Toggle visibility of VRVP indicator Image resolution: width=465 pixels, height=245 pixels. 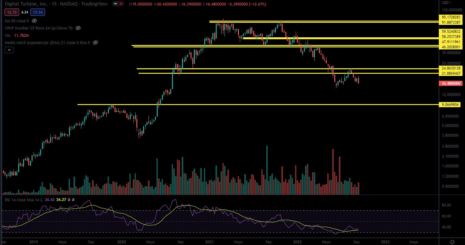pos(78,28)
